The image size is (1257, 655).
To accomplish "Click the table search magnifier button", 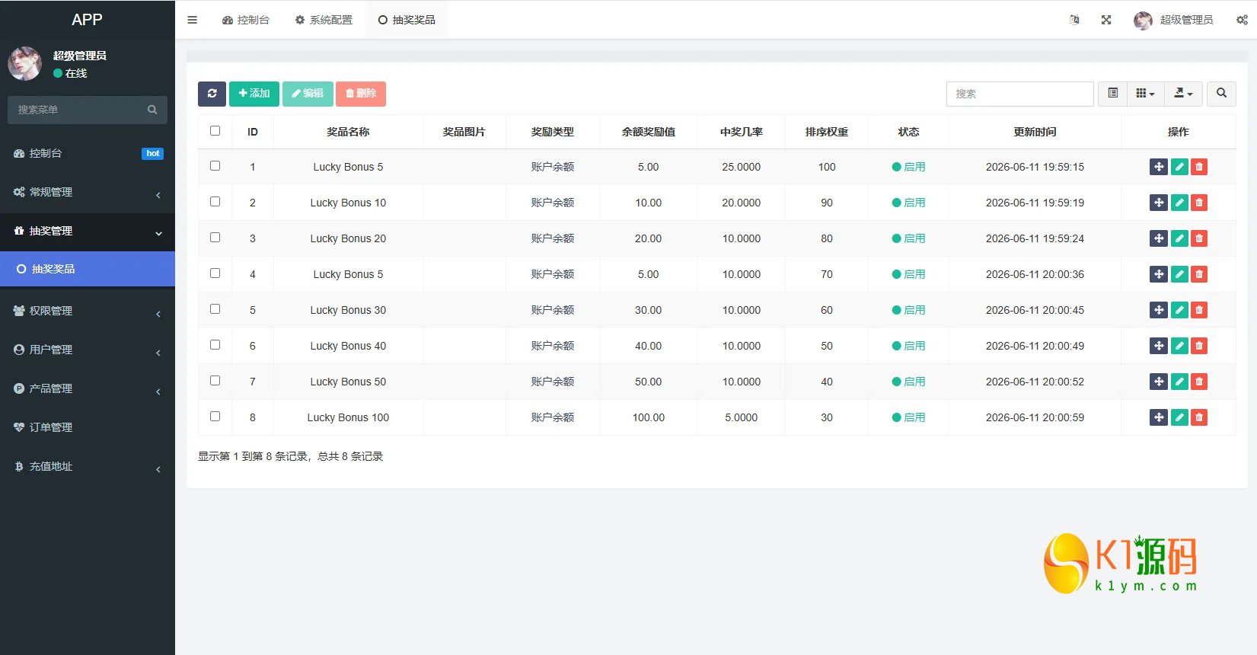I will coord(1221,94).
